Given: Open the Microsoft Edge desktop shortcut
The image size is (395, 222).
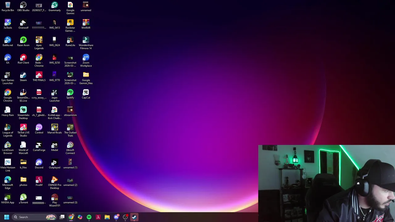Looking at the screenshot, I should click(8, 183).
